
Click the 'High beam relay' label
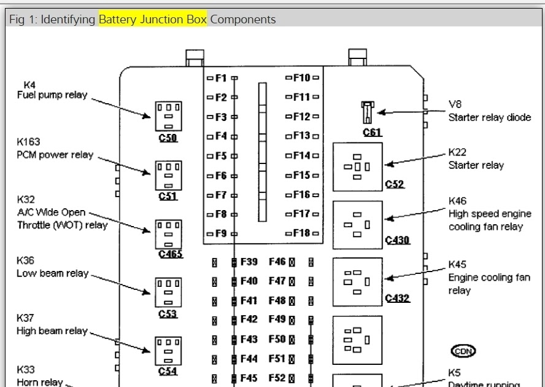point(52,330)
